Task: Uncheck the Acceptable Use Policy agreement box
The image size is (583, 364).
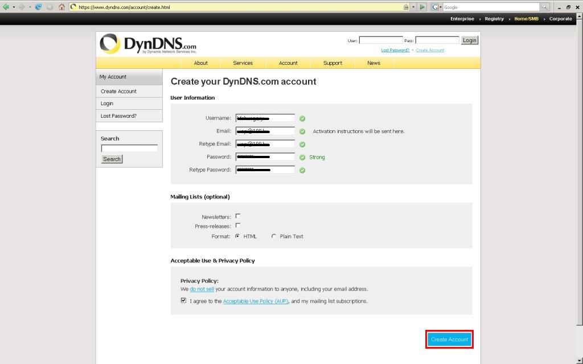Action: (184, 300)
